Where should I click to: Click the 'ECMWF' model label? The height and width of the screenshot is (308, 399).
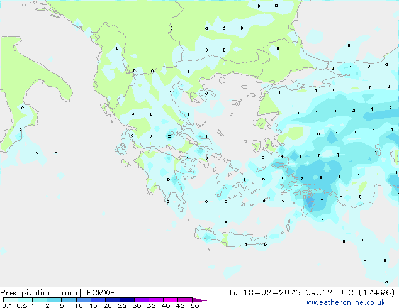coord(101,293)
